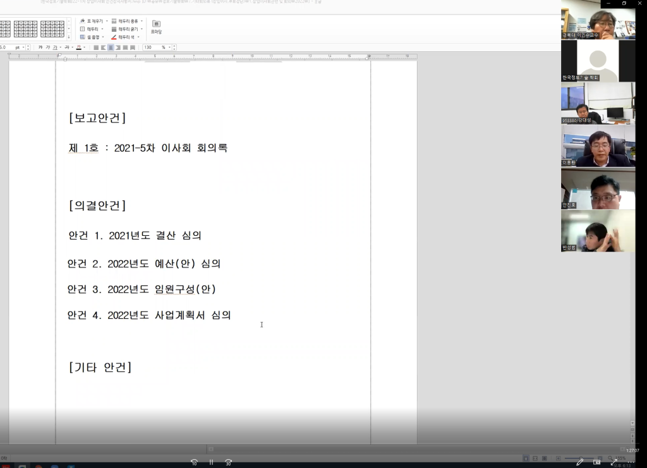Apply the rightmost table style thumbnail
This screenshot has width=647, height=468.
click(52, 29)
